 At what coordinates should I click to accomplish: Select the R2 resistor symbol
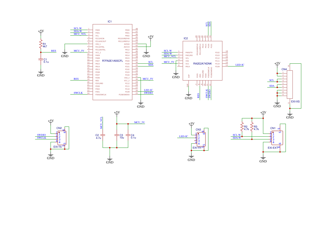click(x=242, y=127)
